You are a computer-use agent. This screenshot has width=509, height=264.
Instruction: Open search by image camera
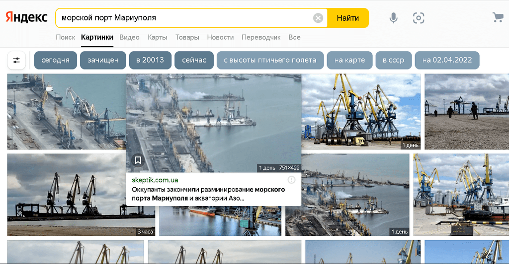419,18
